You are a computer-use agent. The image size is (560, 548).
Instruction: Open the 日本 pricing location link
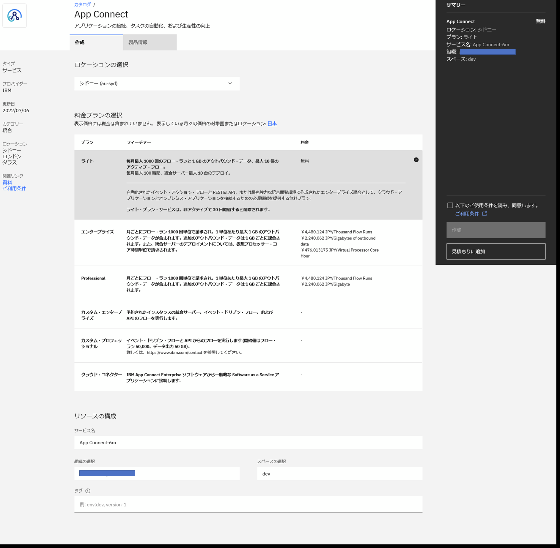click(x=272, y=124)
